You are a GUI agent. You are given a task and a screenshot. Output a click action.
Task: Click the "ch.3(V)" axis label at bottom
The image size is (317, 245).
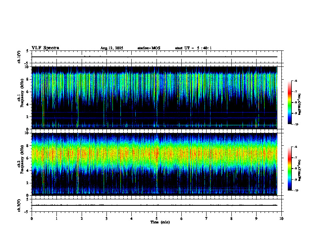click(x=19, y=206)
